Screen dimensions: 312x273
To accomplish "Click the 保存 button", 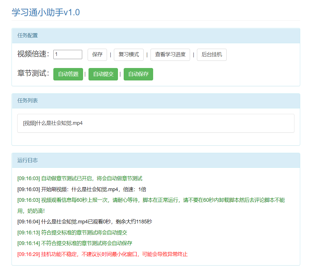I will [x=97, y=54].
